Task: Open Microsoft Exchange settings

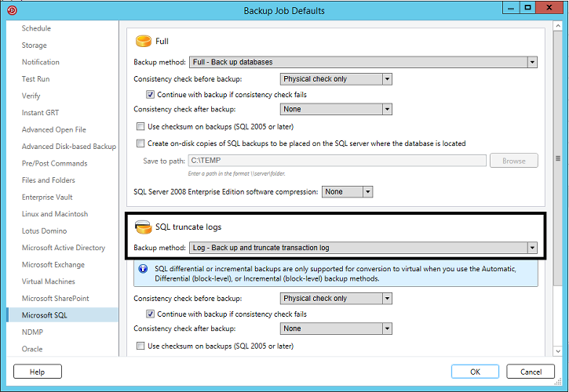Action: pyautogui.click(x=53, y=264)
